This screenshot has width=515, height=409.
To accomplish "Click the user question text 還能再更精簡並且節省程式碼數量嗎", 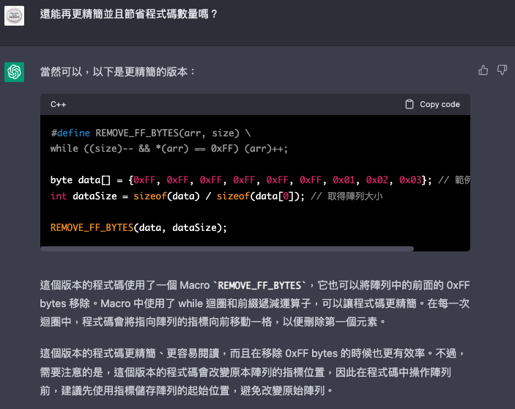I will pos(128,14).
